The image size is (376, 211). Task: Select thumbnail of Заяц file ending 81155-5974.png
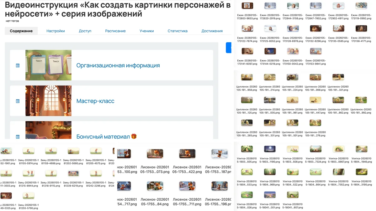[28, 151]
